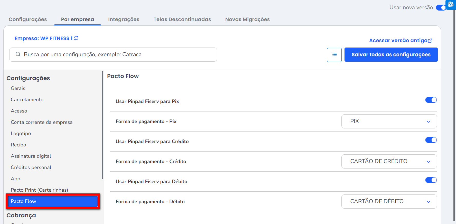Switch off the Usar nova versão toggle
The height and width of the screenshot is (224, 456).
click(x=441, y=7)
